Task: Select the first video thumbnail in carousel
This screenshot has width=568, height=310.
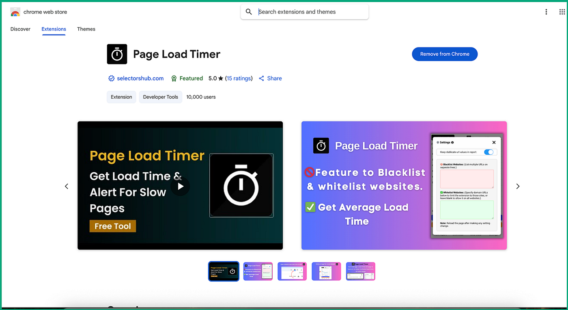Action: tap(224, 271)
